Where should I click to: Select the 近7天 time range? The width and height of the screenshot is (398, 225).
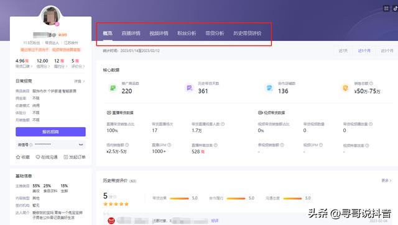[343, 51]
